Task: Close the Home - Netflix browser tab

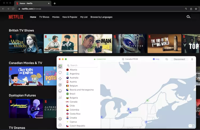Action: [49, 3]
